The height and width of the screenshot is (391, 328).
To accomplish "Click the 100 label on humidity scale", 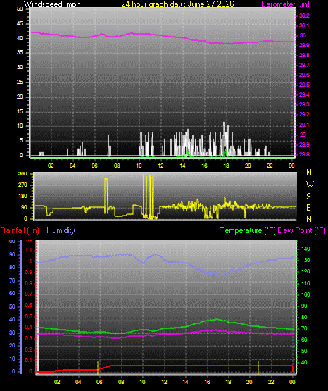I will [x=11, y=241].
